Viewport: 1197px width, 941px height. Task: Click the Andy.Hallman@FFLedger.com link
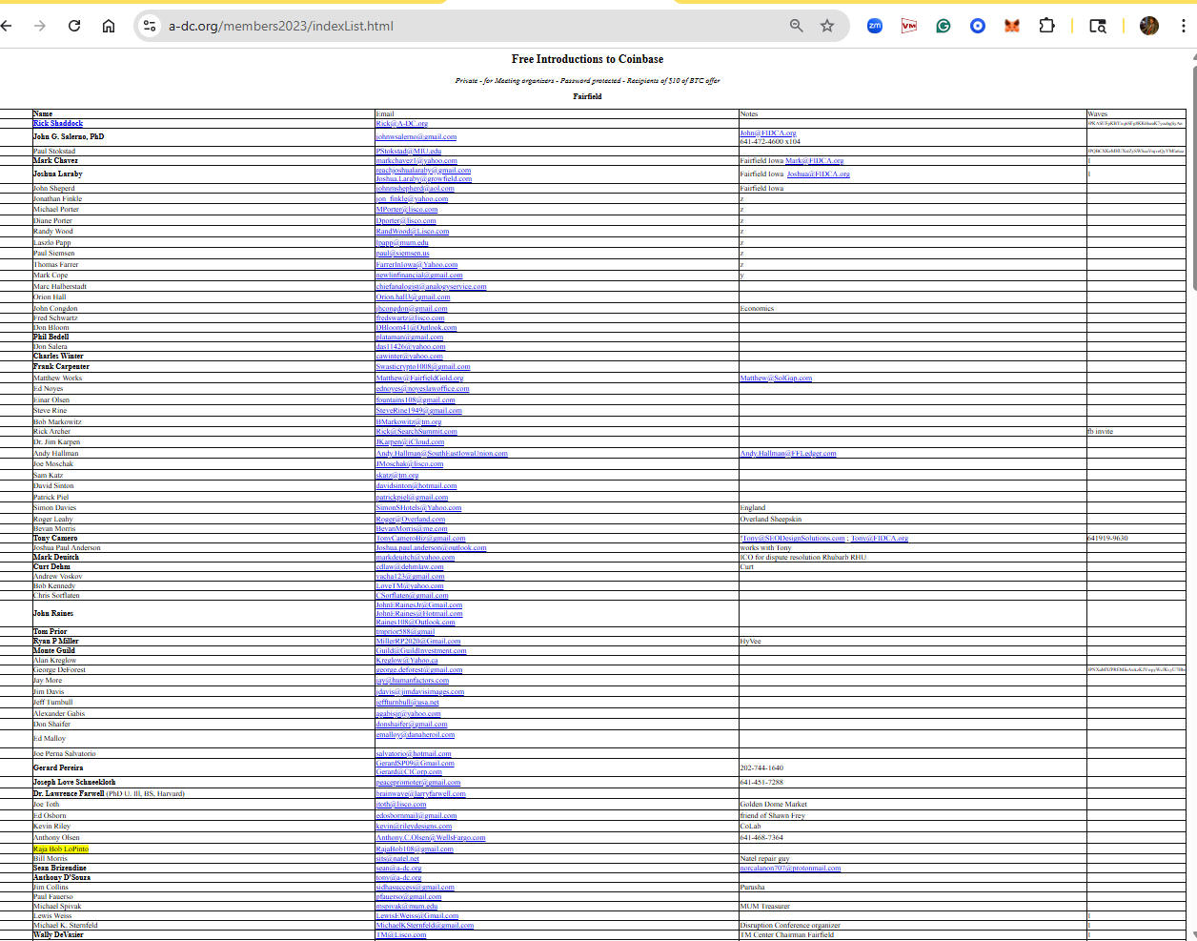pyautogui.click(x=788, y=453)
